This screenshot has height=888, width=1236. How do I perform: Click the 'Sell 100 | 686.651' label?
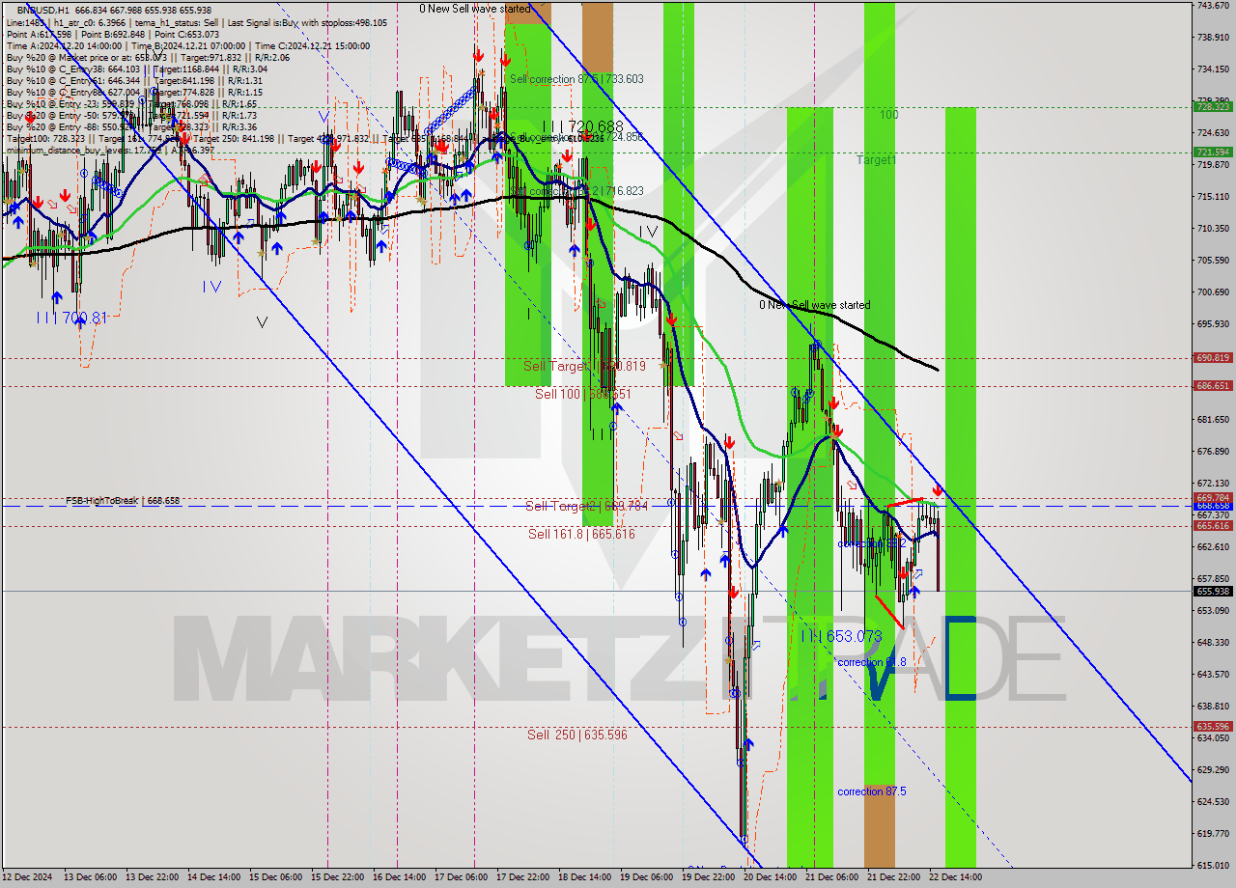click(x=583, y=394)
